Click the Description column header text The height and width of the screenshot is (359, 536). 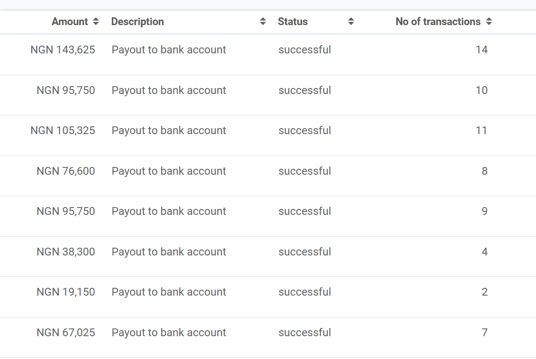click(x=137, y=21)
